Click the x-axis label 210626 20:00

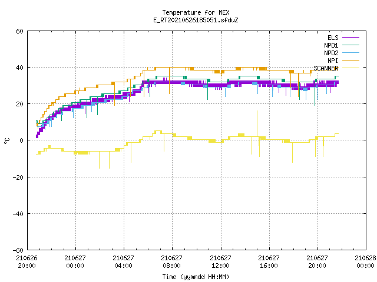click(x=27, y=262)
